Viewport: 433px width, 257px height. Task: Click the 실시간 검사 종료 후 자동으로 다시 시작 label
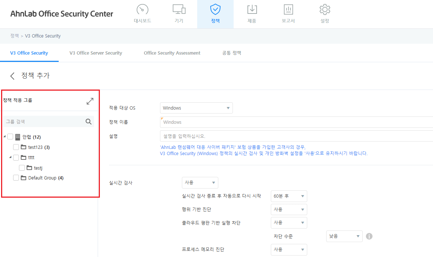[x=221, y=196]
